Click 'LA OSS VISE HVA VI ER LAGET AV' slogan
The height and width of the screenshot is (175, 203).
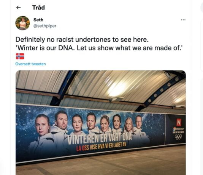click(101, 147)
